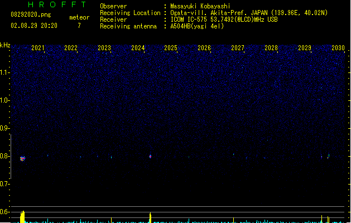Click the 2024 time axis label
This screenshot has height=223, width=351.
138,48
